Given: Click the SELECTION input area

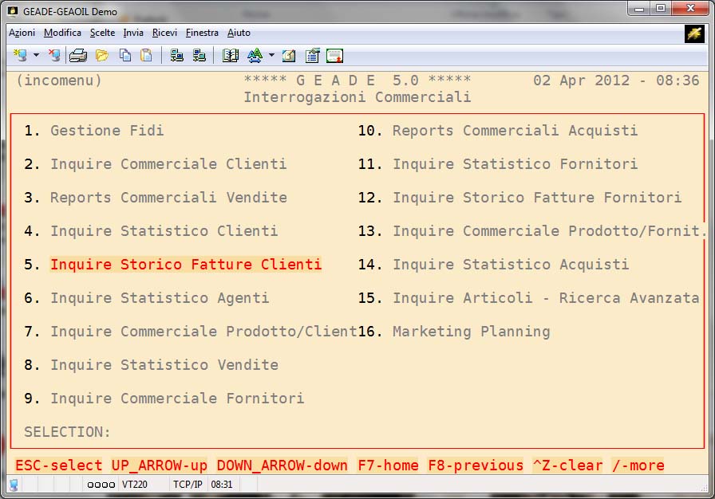Looking at the screenshot, I should (160, 432).
